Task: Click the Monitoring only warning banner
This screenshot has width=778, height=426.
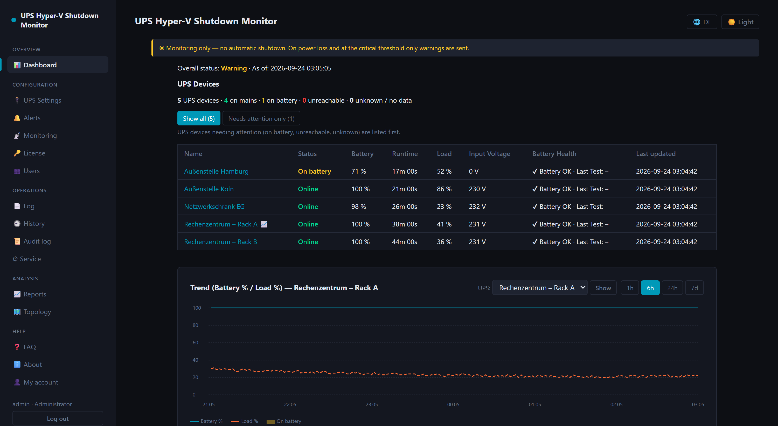Action: click(x=455, y=48)
